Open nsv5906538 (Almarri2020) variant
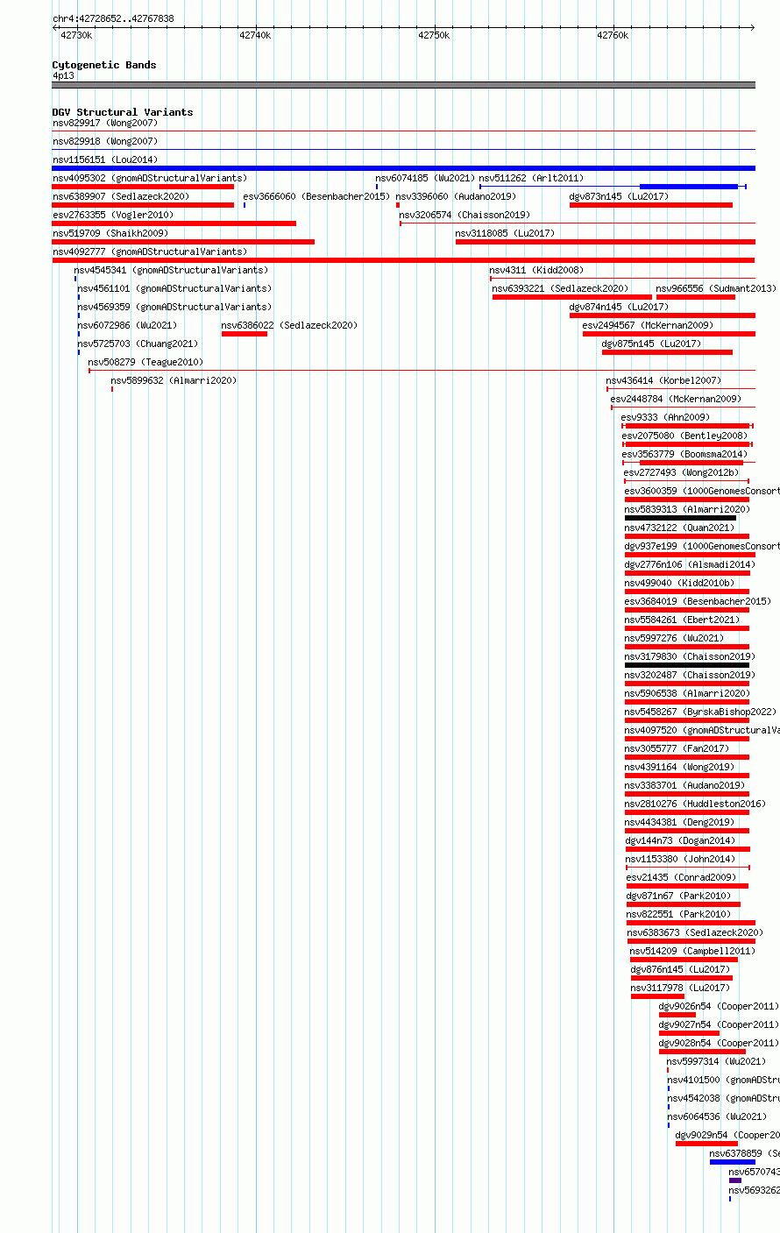780x1233 pixels. point(687,693)
